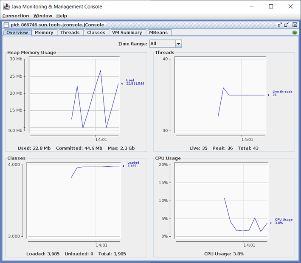
Task: Minimize the inner JConsole pid frame
Action: click(x=280, y=25)
